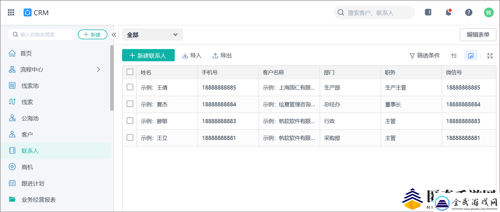This screenshot has width=500, height=212.
Task: Click the 导出 export button
Action: point(222,56)
